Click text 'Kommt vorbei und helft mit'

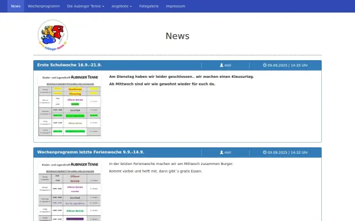tap(133, 171)
